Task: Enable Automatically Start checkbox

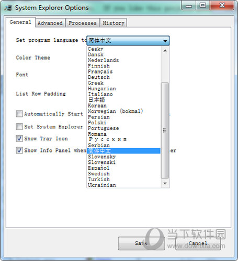Action: (19, 114)
